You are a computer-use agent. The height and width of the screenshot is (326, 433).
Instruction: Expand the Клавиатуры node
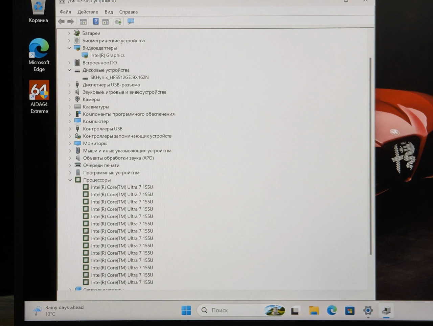tap(70, 107)
